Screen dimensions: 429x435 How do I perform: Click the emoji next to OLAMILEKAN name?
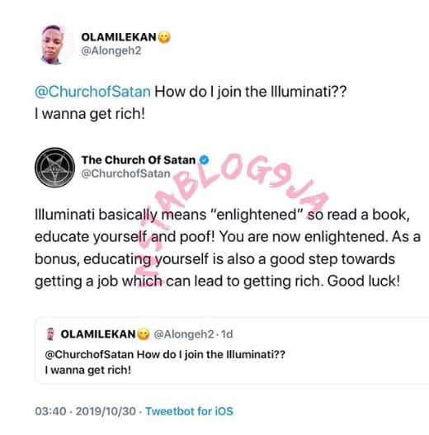(164, 37)
